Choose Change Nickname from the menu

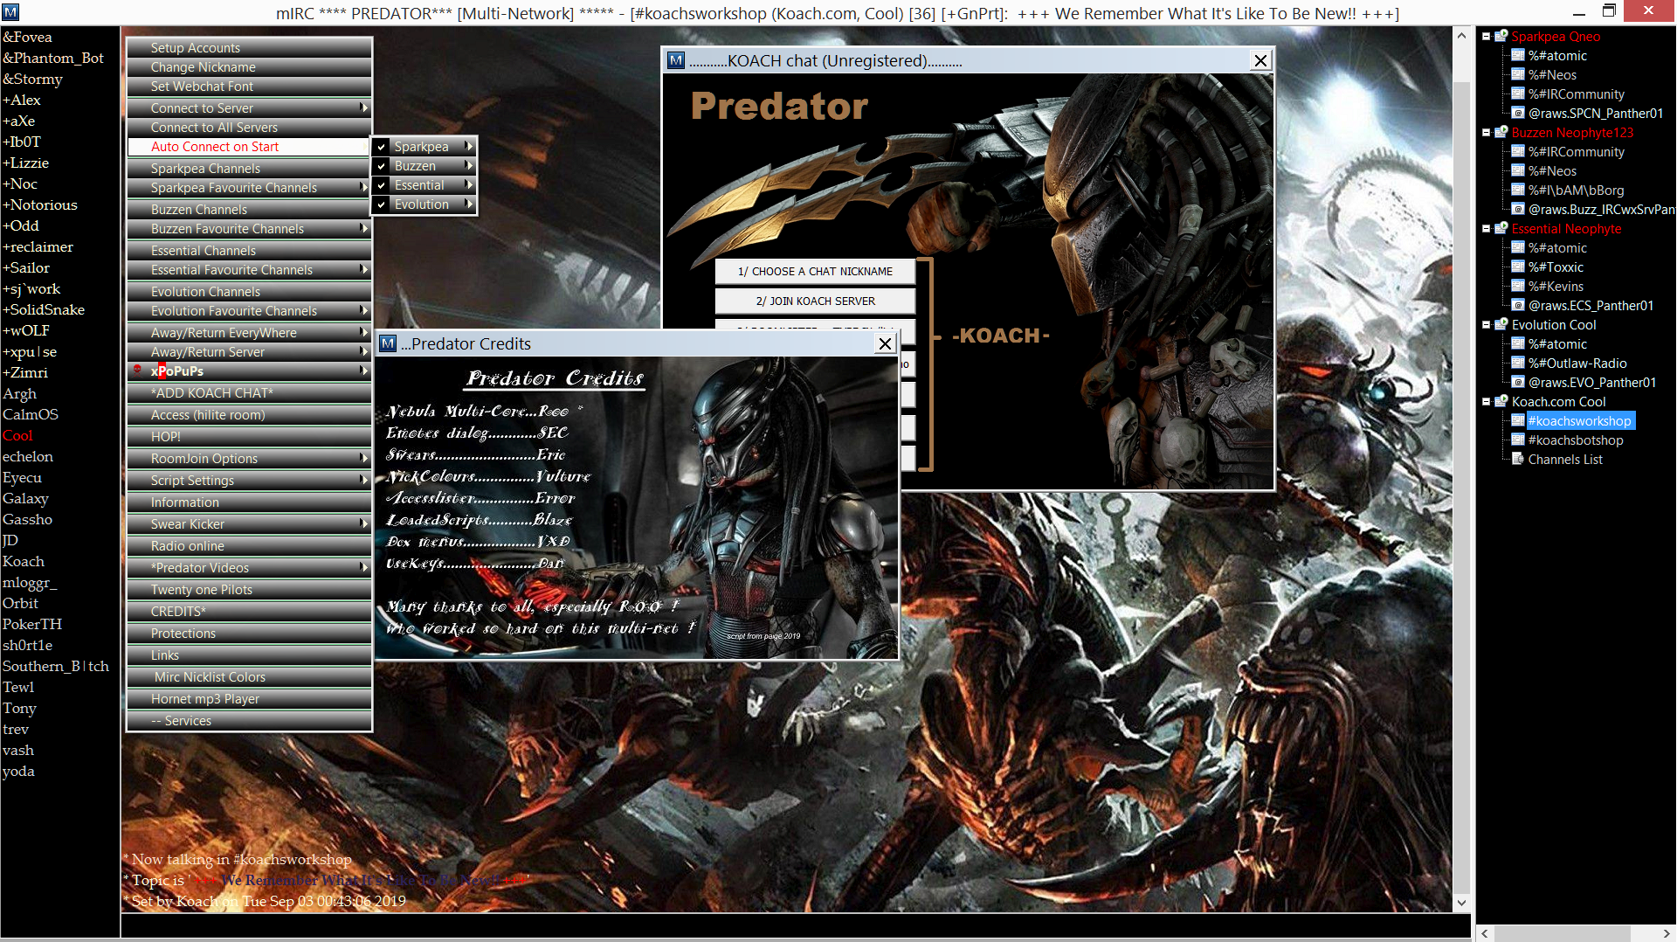249,66
